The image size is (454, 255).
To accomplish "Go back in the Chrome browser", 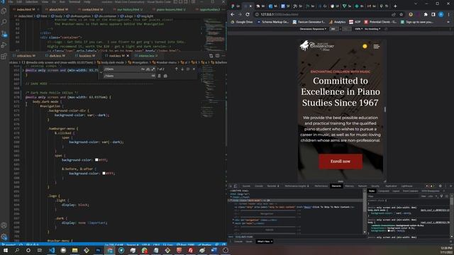I will pyautogui.click(x=233, y=14).
